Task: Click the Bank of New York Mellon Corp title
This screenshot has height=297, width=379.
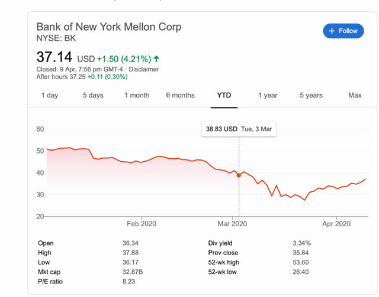Action: coord(109,27)
